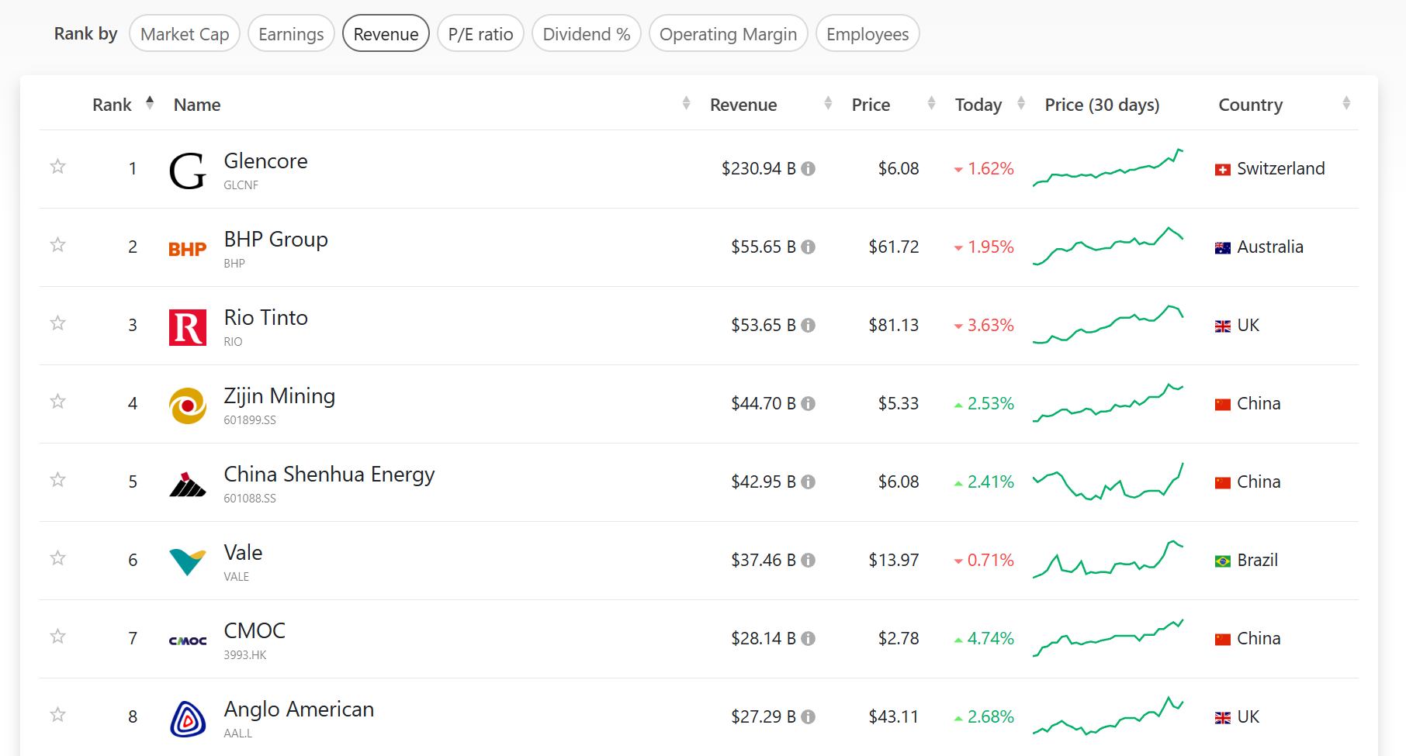Rank companies by Market Cap

pos(185,34)
